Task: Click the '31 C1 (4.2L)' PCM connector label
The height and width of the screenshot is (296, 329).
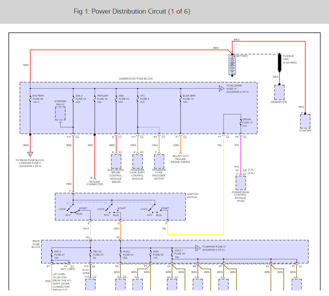Action: point(245,174)
